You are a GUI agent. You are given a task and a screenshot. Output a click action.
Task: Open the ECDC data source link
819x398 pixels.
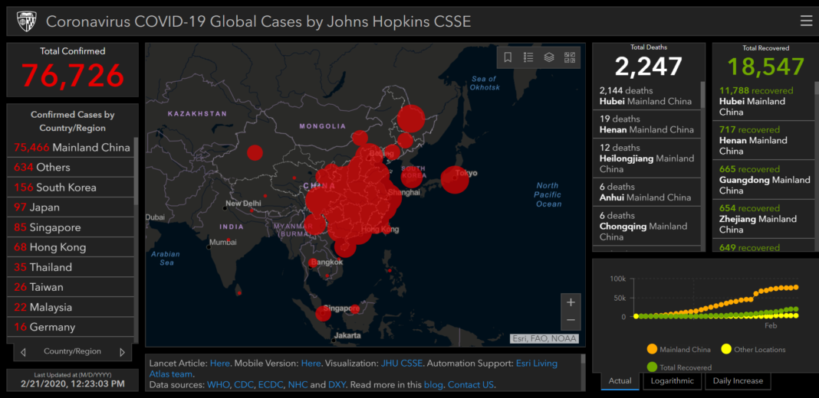[271, 385]
